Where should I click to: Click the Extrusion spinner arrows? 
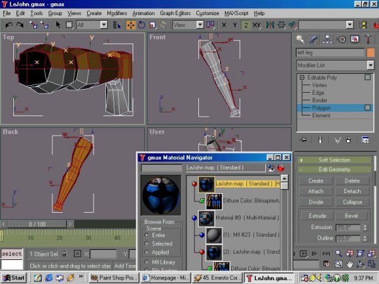tap(365, 227)
